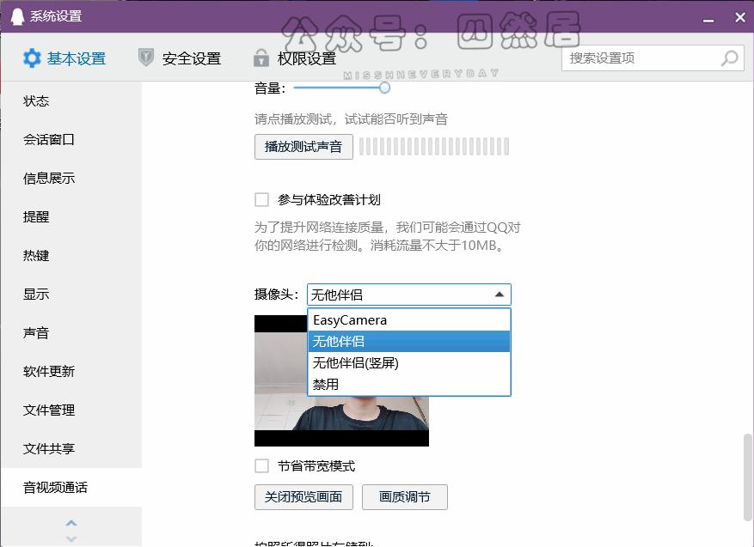Toggle 节省带宽模式 checkbox
Image resolution: width=754 pixels, height=547 pixels.
pos(261,465)
